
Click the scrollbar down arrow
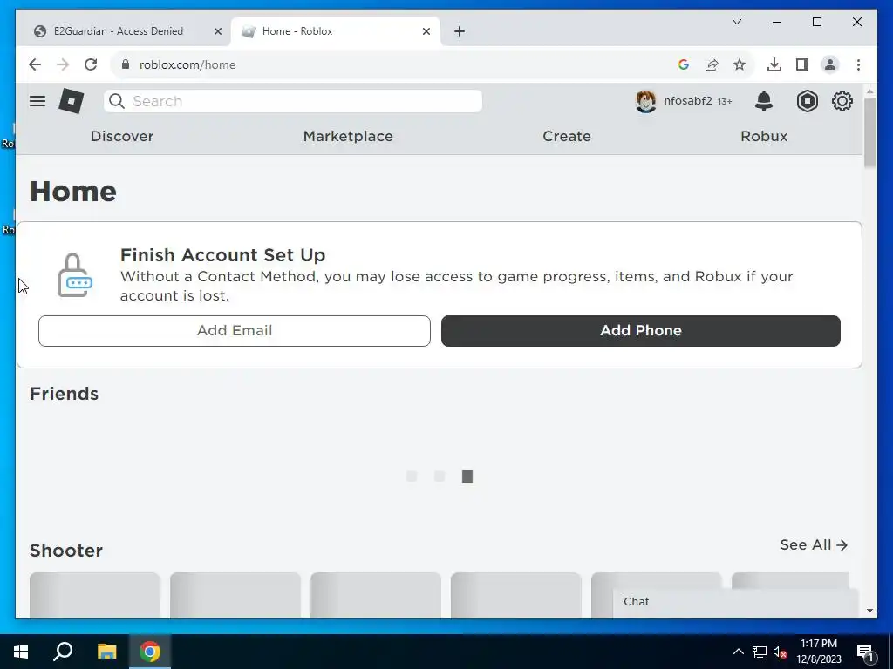click(869, 611)
